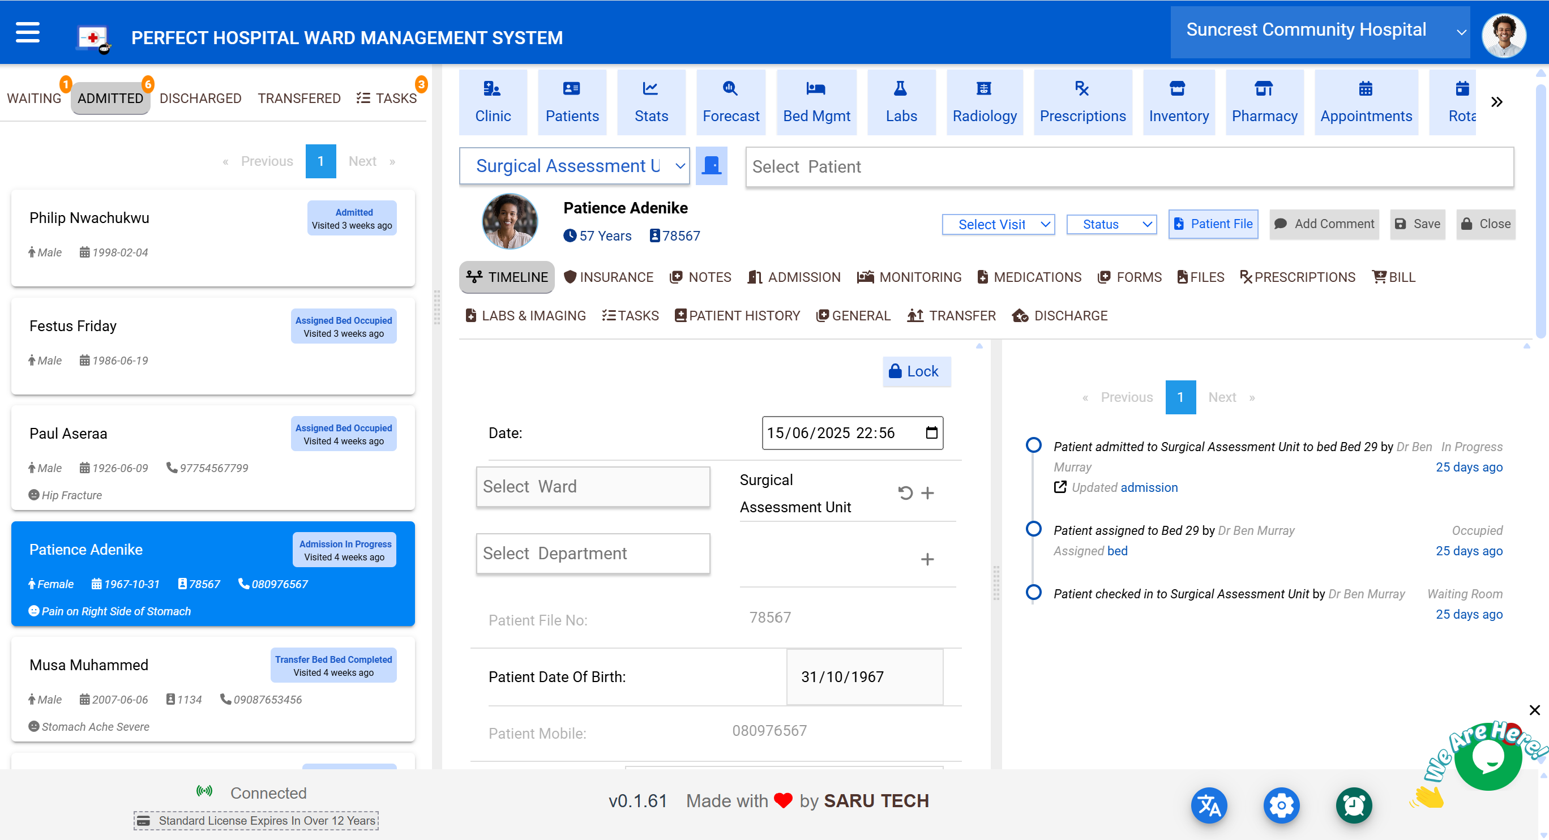Click the plus icon beside Surgical Assessment Unit

click(x=928, y=493)
